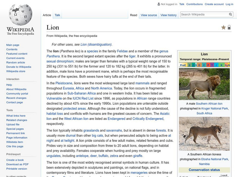
Task: Select the Read tab
Action: pyautogui.click(x=134, y=15)
